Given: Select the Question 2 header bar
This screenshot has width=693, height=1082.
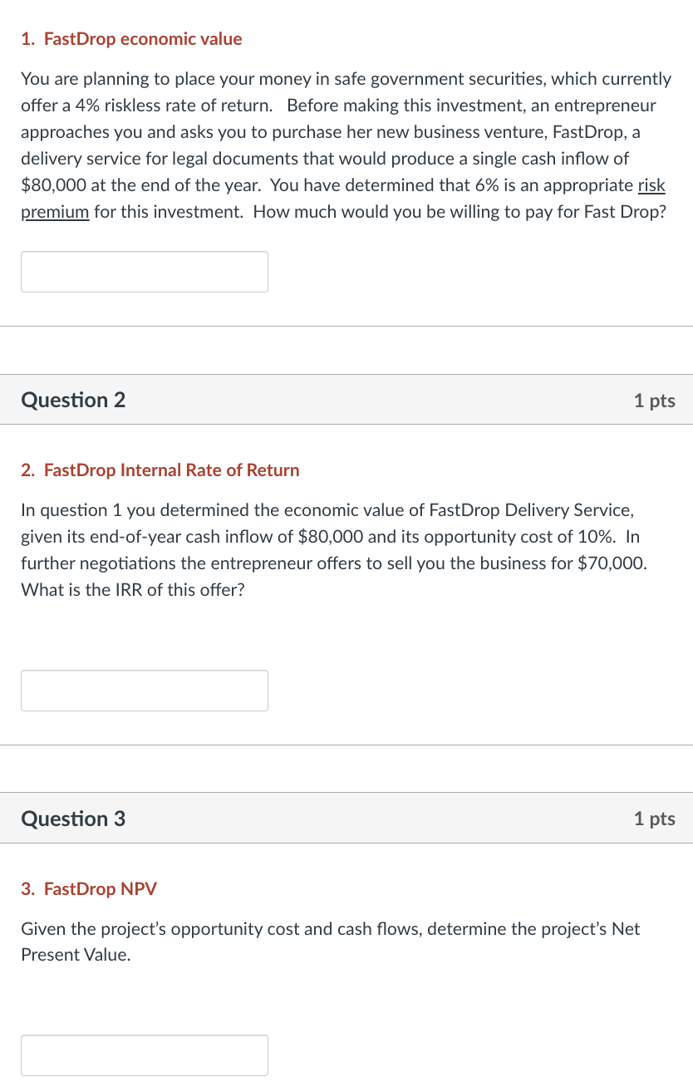Looking at the screenshot, I should [346, 400].
